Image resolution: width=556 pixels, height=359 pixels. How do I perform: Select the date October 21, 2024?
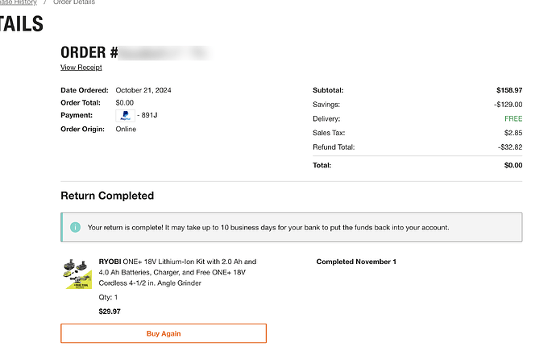(x=143, y=90)
